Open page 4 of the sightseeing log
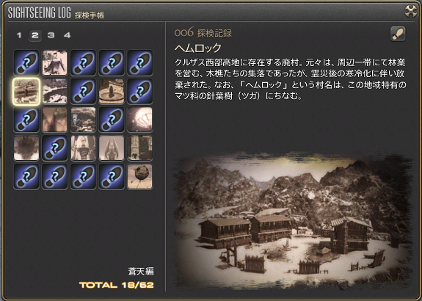422x301 pixels. [68, 35]
